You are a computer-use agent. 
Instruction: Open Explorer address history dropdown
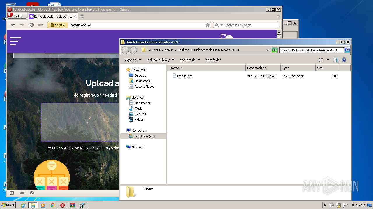click(267, 50)
